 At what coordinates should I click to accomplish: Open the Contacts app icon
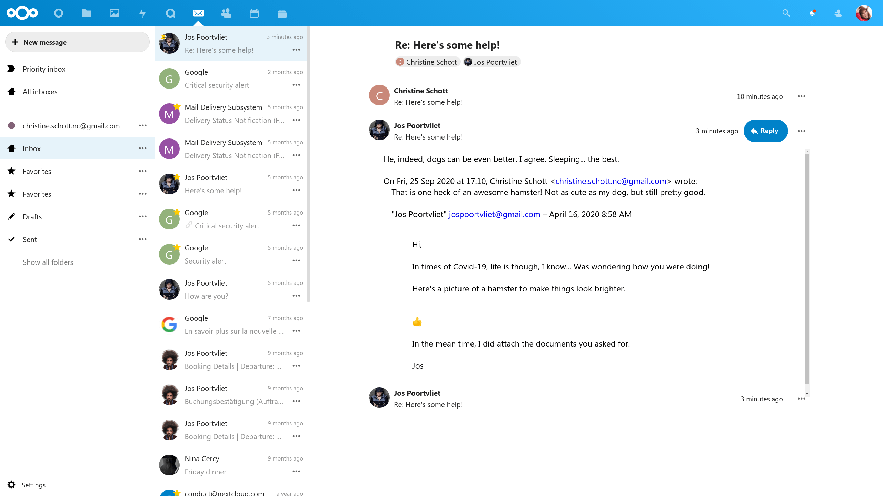click(226, 13)
